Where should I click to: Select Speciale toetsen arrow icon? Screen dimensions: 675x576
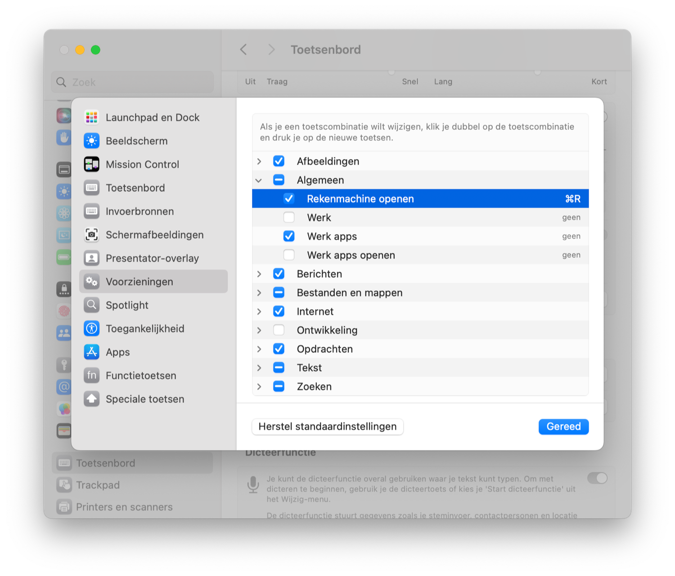[x=92, y=399]
